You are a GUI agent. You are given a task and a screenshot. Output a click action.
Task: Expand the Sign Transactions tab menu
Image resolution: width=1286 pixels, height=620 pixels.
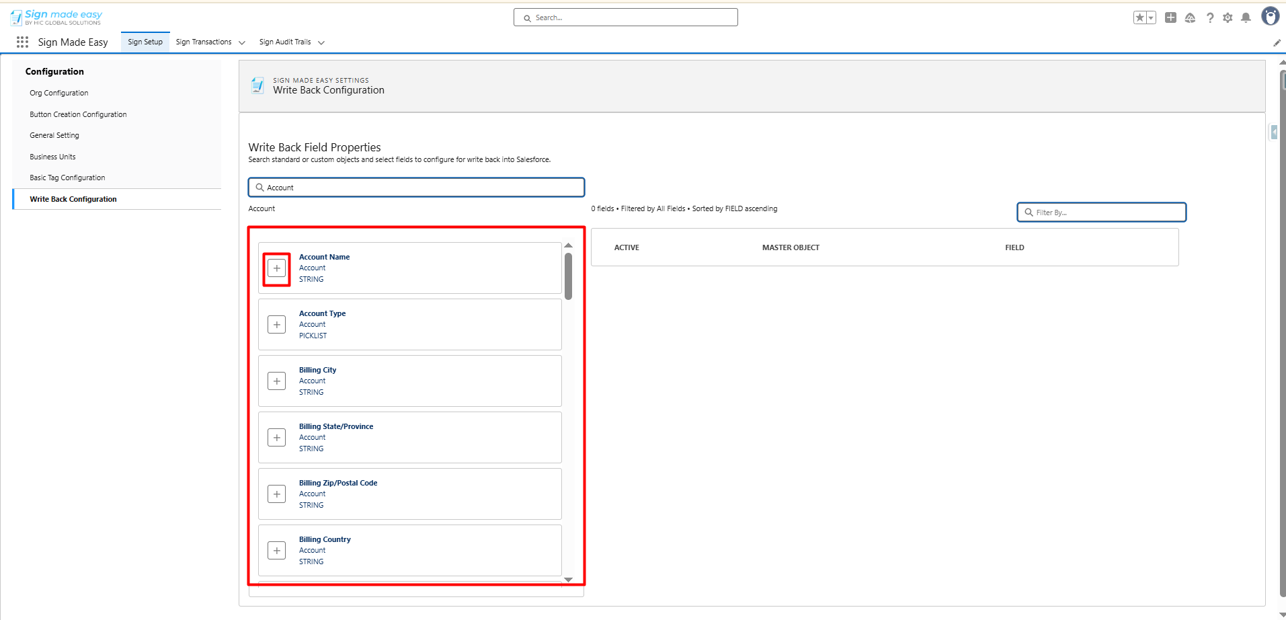[242, 42]
